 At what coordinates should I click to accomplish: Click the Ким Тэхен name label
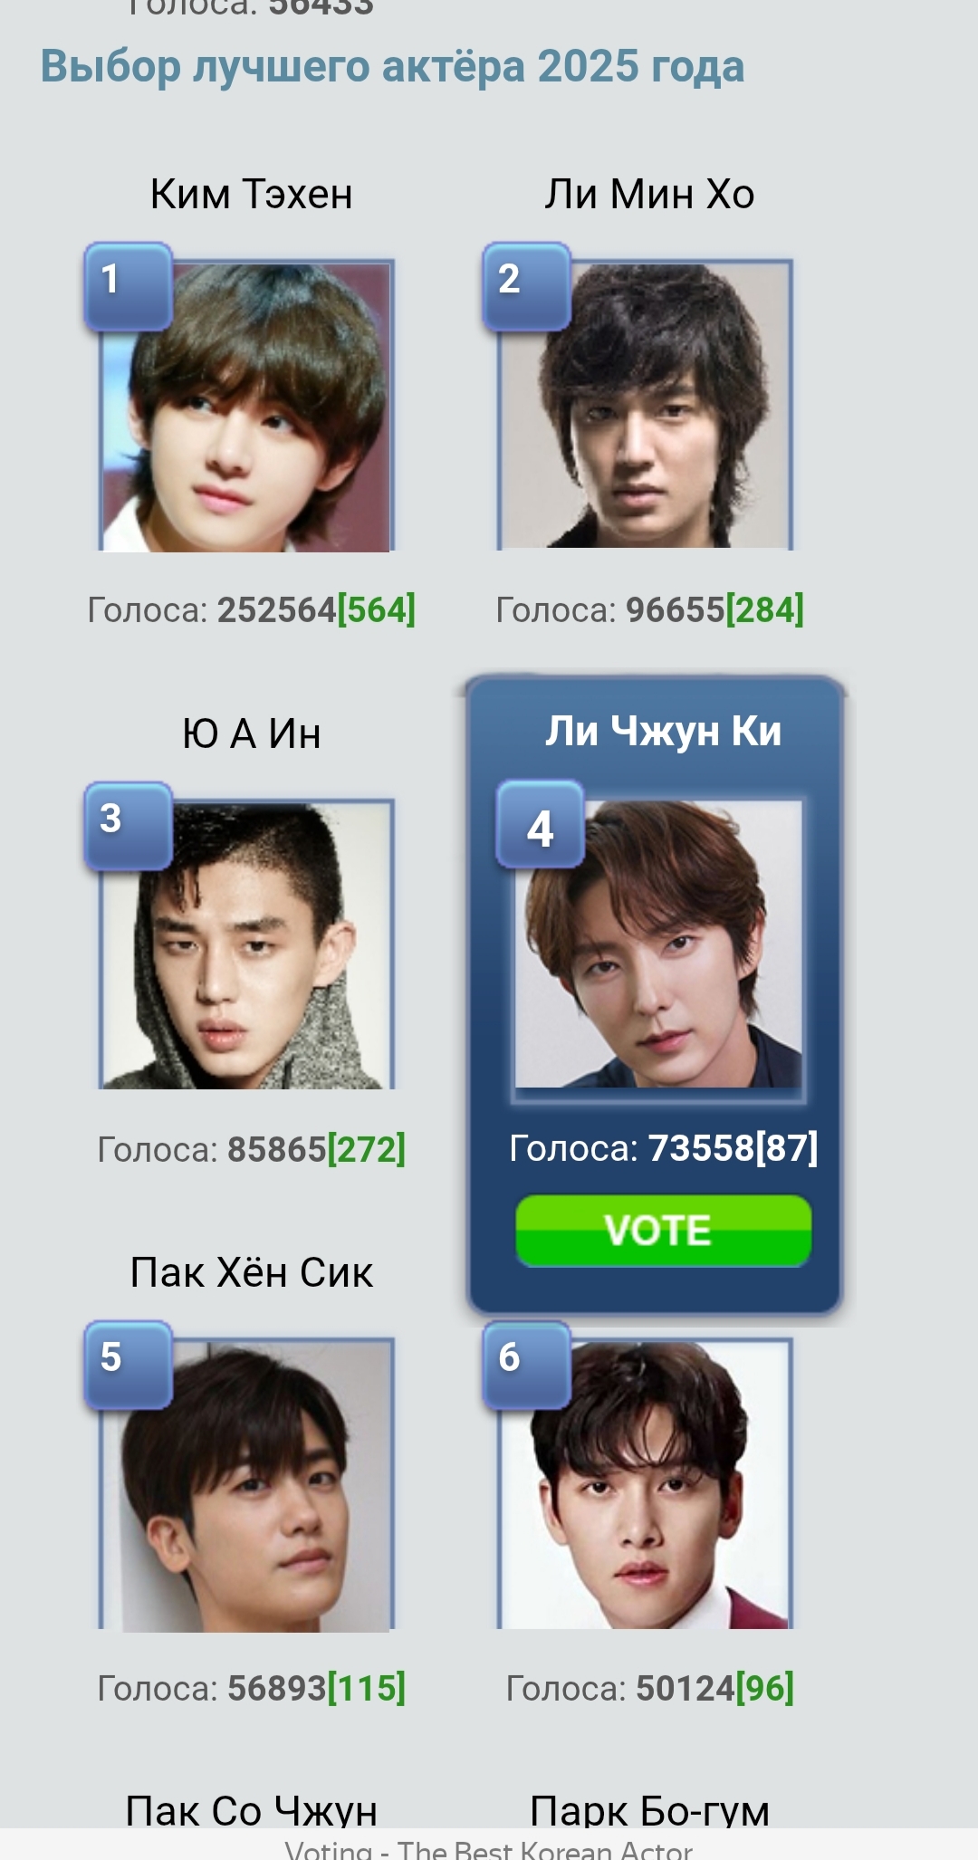(x=252, y=194)
